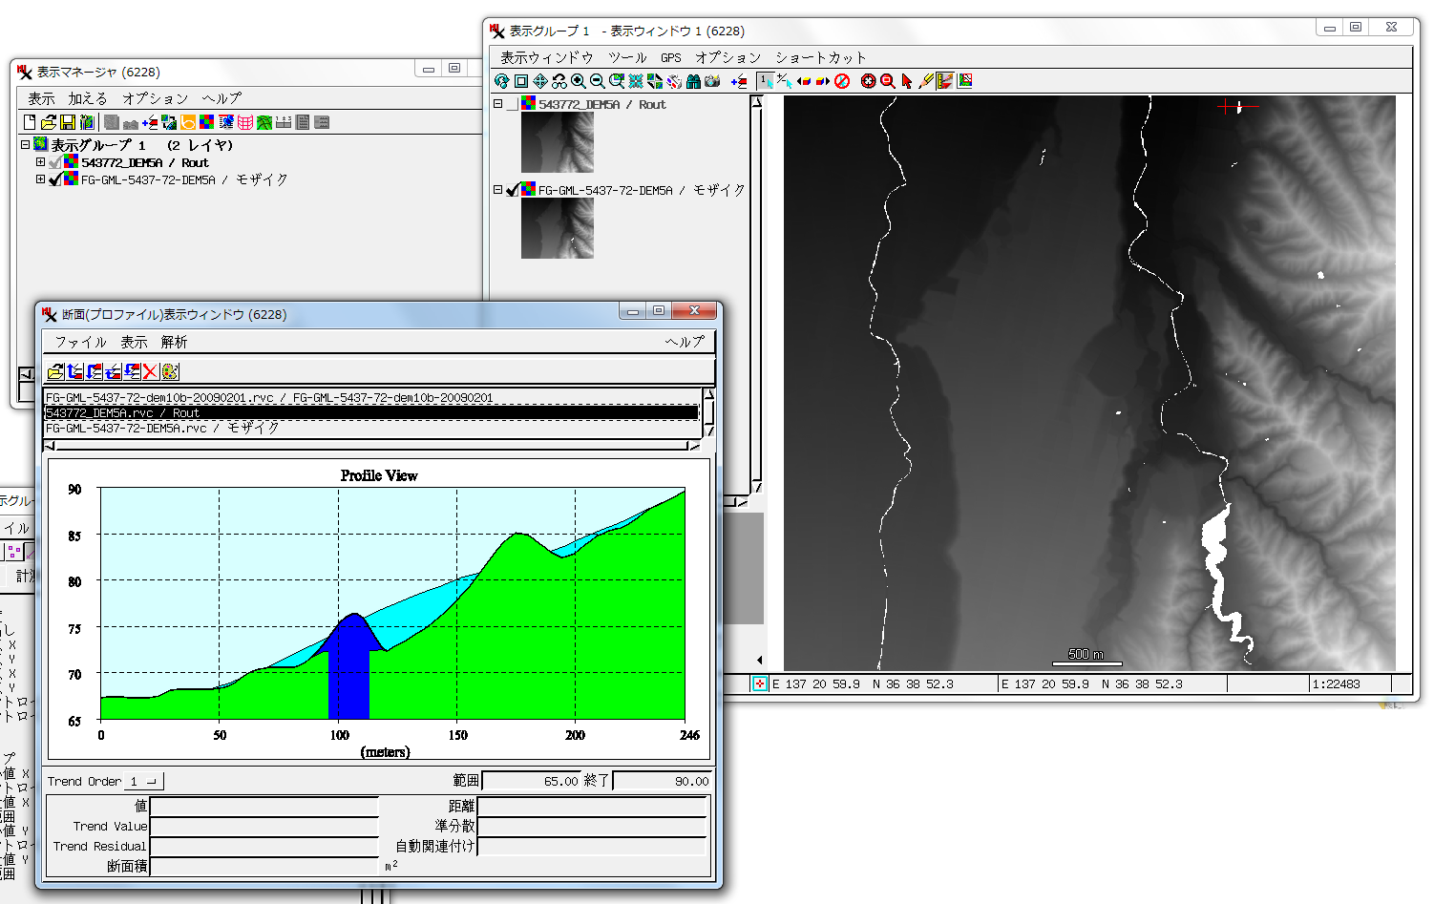Click the New file icon in Display Manager toolbar
The height and width of the screenshot is (904, 1434).
click(30, 122)
